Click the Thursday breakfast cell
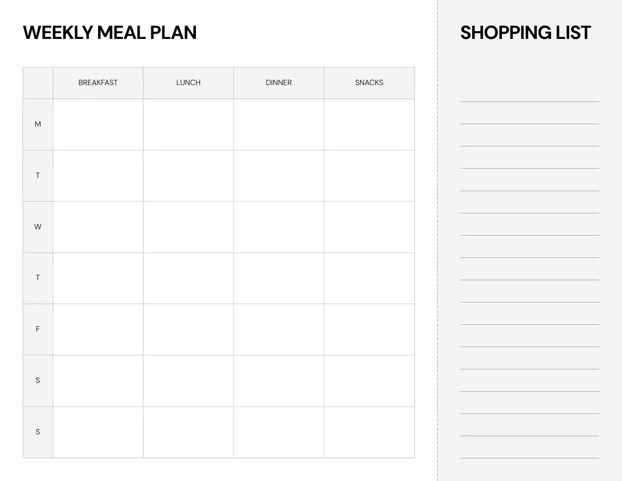 click(98, 278)
